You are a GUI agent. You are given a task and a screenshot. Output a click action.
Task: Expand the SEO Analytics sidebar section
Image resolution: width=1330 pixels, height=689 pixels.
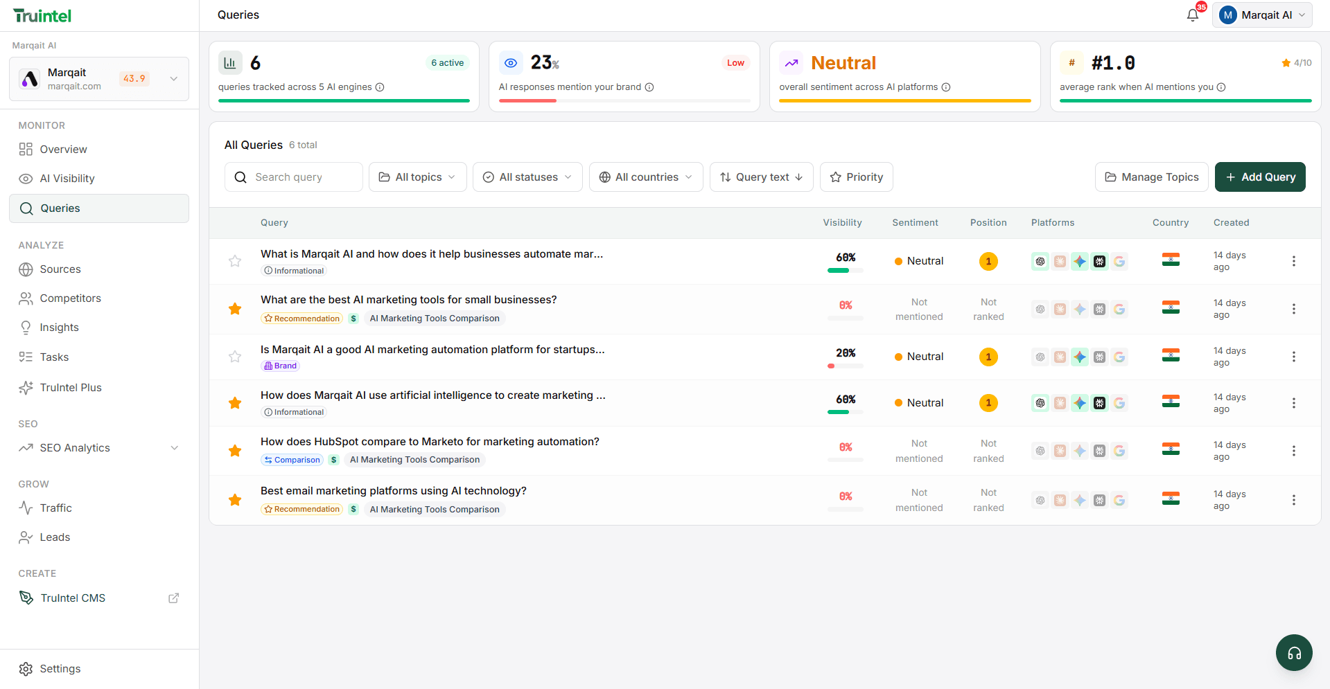tap(174, 448)
